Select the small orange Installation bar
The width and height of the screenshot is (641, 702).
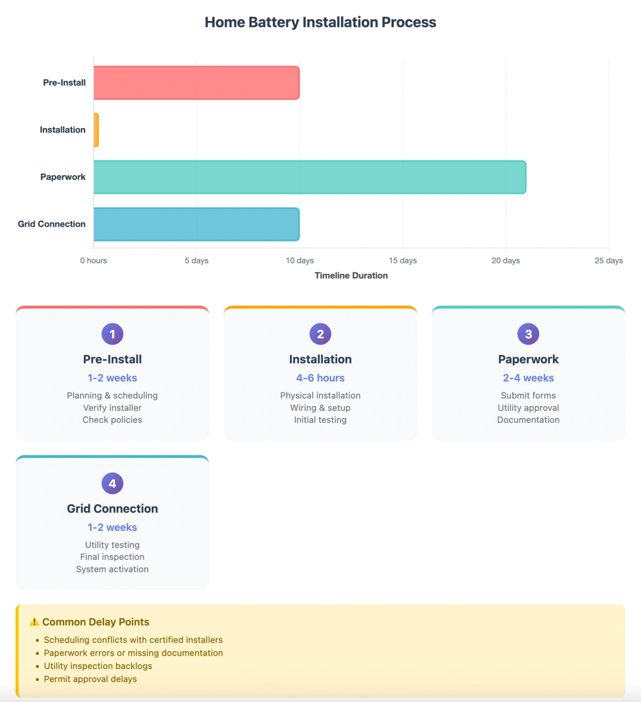[96, 130]
